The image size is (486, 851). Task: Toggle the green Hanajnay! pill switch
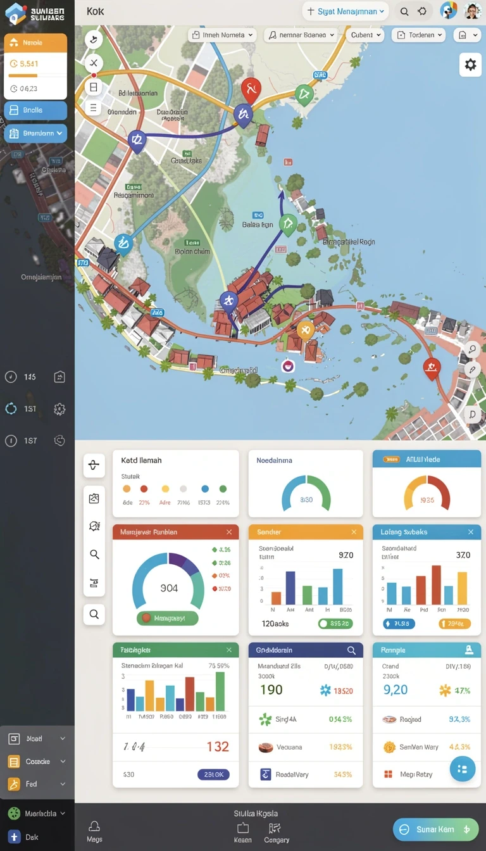(x=168, y=618)
